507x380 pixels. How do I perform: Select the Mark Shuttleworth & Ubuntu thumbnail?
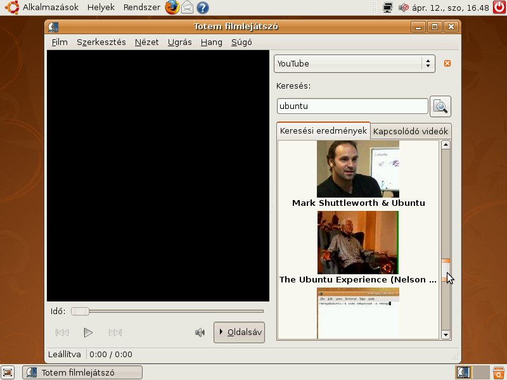(x=358, y=169)
